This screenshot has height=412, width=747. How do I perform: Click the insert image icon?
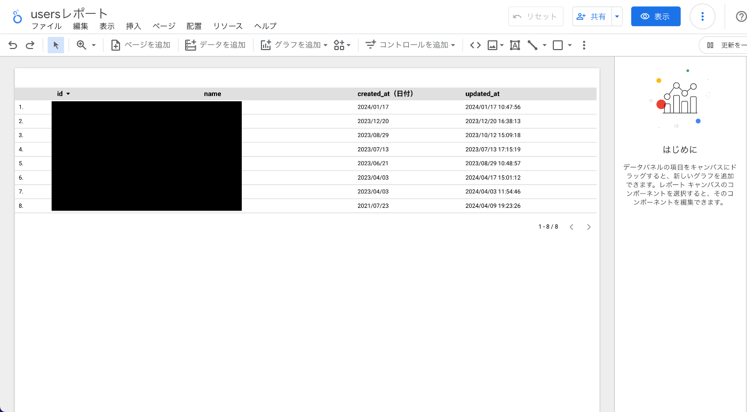pos(492,45)
